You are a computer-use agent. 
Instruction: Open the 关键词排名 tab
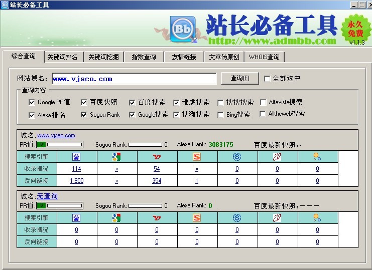pyautogui.click(x=63, y=57)
